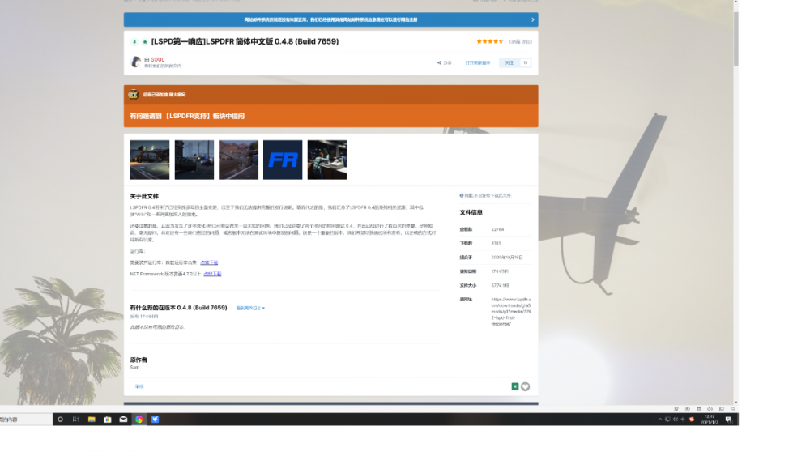Open File Explorer in taskbar
This screenshot has height=456, width=810.
(92, 420)
